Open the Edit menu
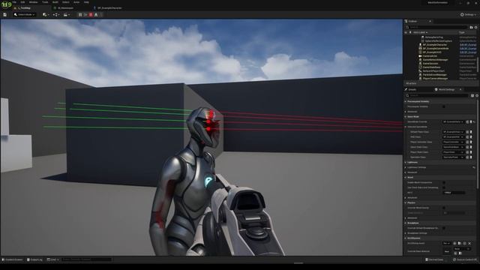480x270 pixels. [22, 2]
